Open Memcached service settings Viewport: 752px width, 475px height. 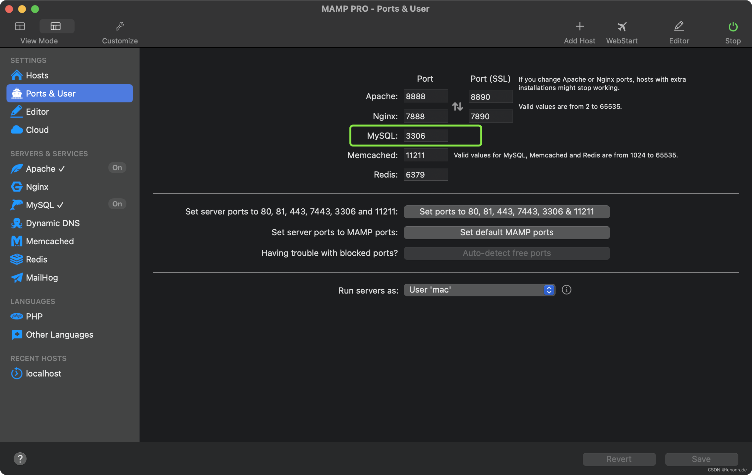pos(70,241)
